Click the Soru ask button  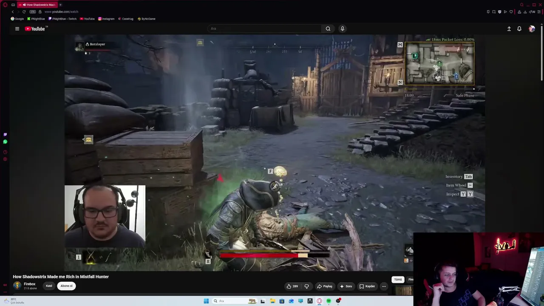pos(346,286)
